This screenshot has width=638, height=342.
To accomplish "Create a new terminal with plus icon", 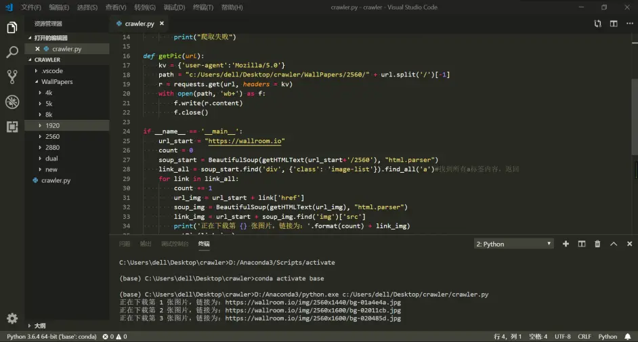I will pyautogui.click(x=566, y=244).
